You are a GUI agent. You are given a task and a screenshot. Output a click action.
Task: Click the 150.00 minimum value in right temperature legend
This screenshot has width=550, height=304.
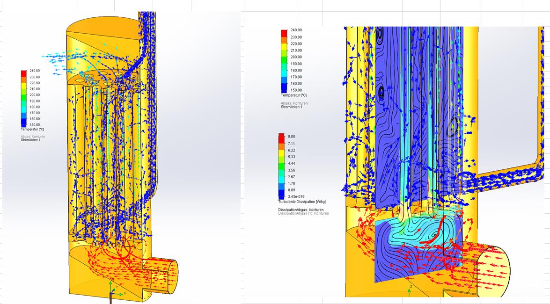tap(296, 90)
